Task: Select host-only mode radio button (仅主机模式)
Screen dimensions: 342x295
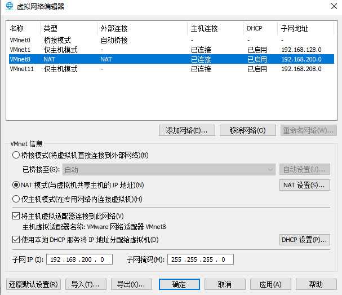Action: tap(16, 199)
